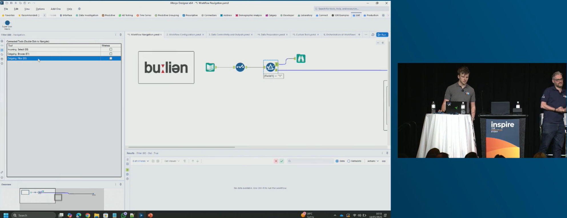Open the 0 of 0 Fields dropdown
Image resolution: width=567 pixels, height=218 pixels.
(141, 161)
